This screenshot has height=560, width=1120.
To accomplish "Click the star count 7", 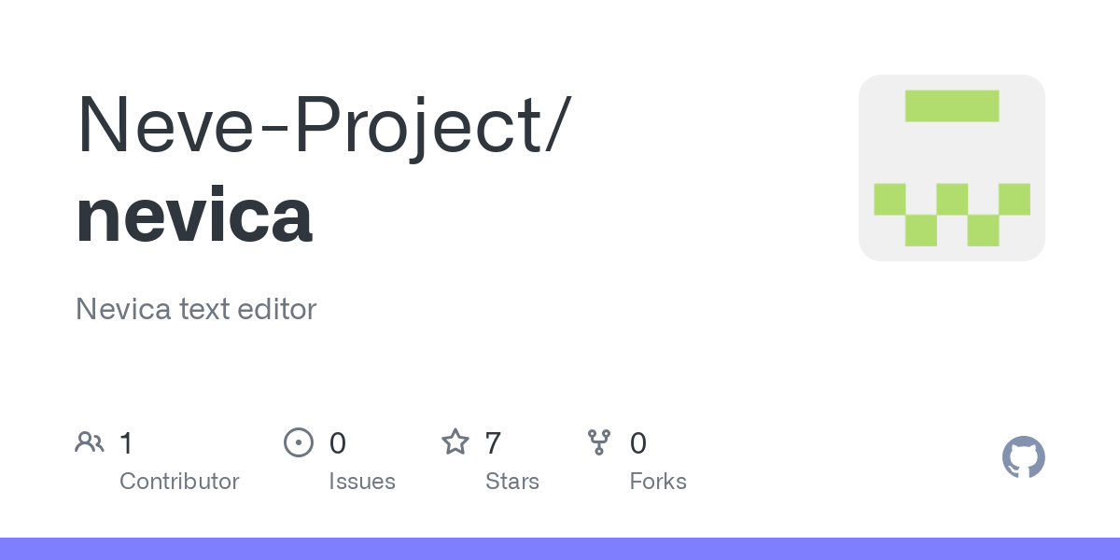I will point(494,443).
